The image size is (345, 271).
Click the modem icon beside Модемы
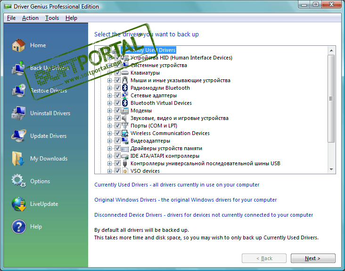[125, 110]
